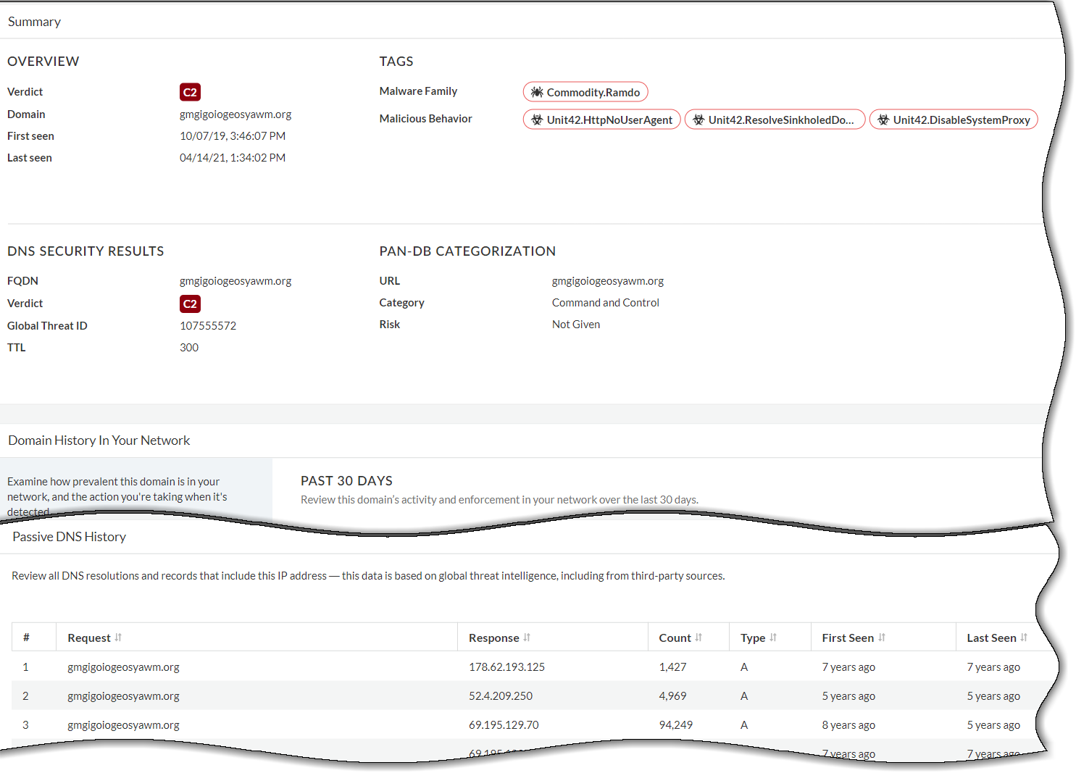Sort table by Response column icon

click(527, 638)
